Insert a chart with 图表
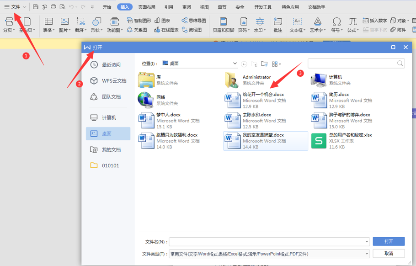This screenshot has width=416, height=266. click(x=162, y=21)
